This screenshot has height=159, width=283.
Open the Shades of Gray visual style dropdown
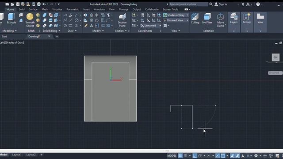176,15
